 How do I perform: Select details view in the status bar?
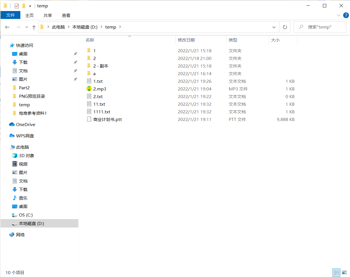point(336,272)
